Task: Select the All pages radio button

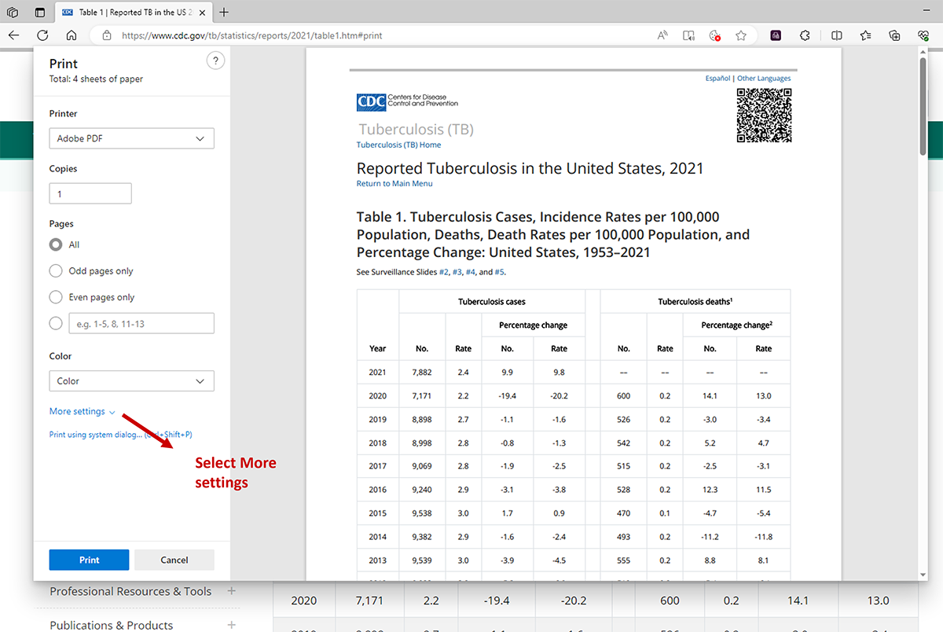Action: pos(55,244)
